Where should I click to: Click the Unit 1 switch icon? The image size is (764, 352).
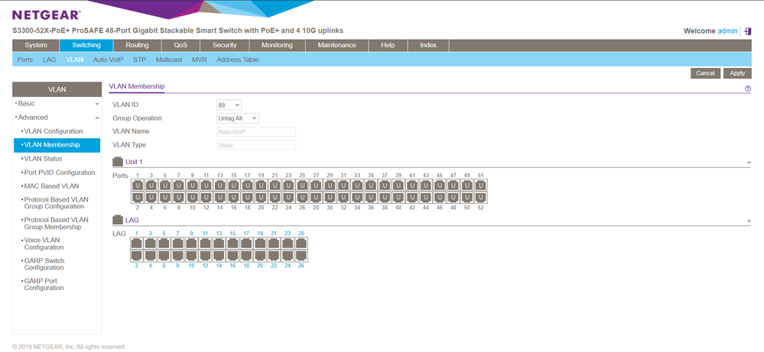118,161
